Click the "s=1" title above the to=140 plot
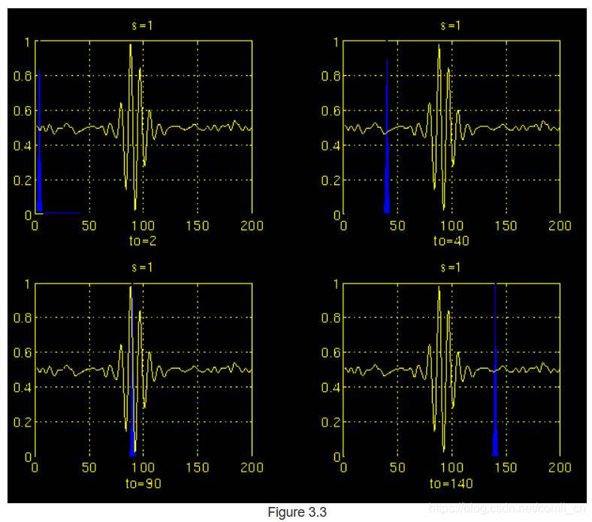The width and height of the screenshot is (592, 522). (x=451, y=268)
